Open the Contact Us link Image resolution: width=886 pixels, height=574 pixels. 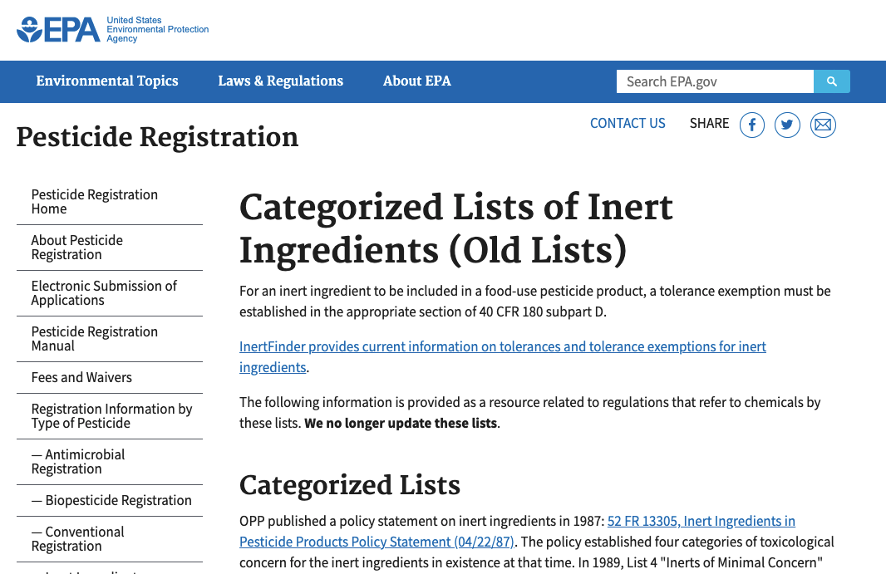pos(628,123)
